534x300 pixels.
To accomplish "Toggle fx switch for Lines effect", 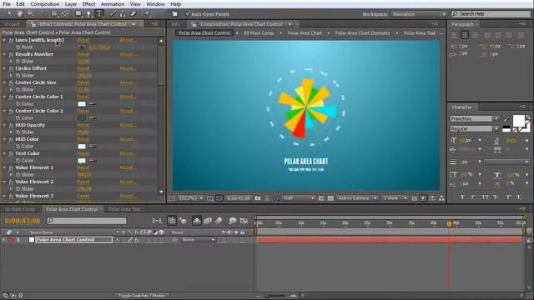I will (11, 40).
